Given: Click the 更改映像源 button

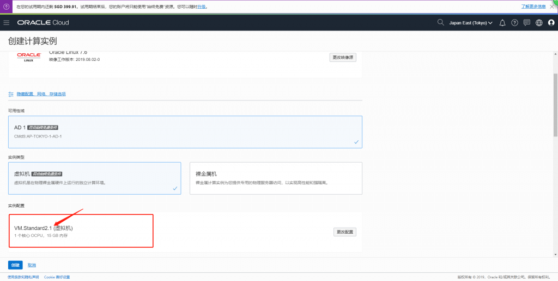Looking at the screenshot, I should [343, 58].
